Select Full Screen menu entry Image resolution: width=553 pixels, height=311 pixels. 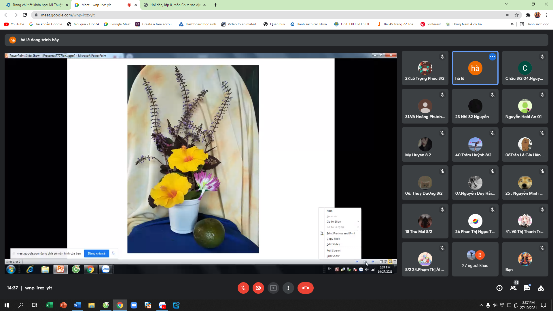coord(334,251)
